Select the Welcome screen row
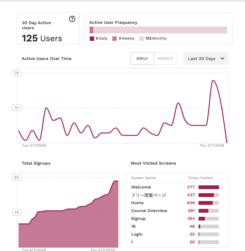The width and height of the screenshot is (245, 251). (x=177, y=187)
